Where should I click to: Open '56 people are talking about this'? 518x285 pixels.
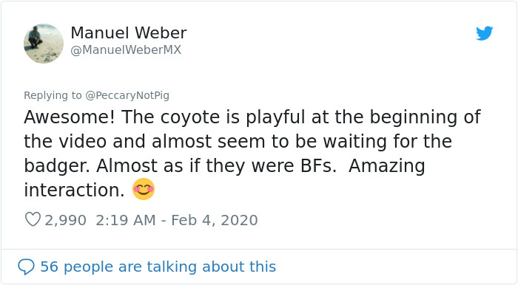158,267
